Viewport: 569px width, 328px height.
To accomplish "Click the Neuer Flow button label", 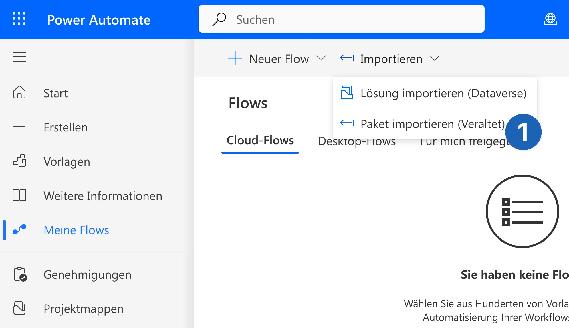I will (279, 59).
